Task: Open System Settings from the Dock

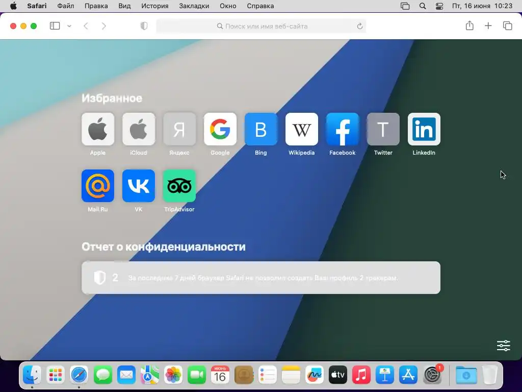Action: coord(432,375)
